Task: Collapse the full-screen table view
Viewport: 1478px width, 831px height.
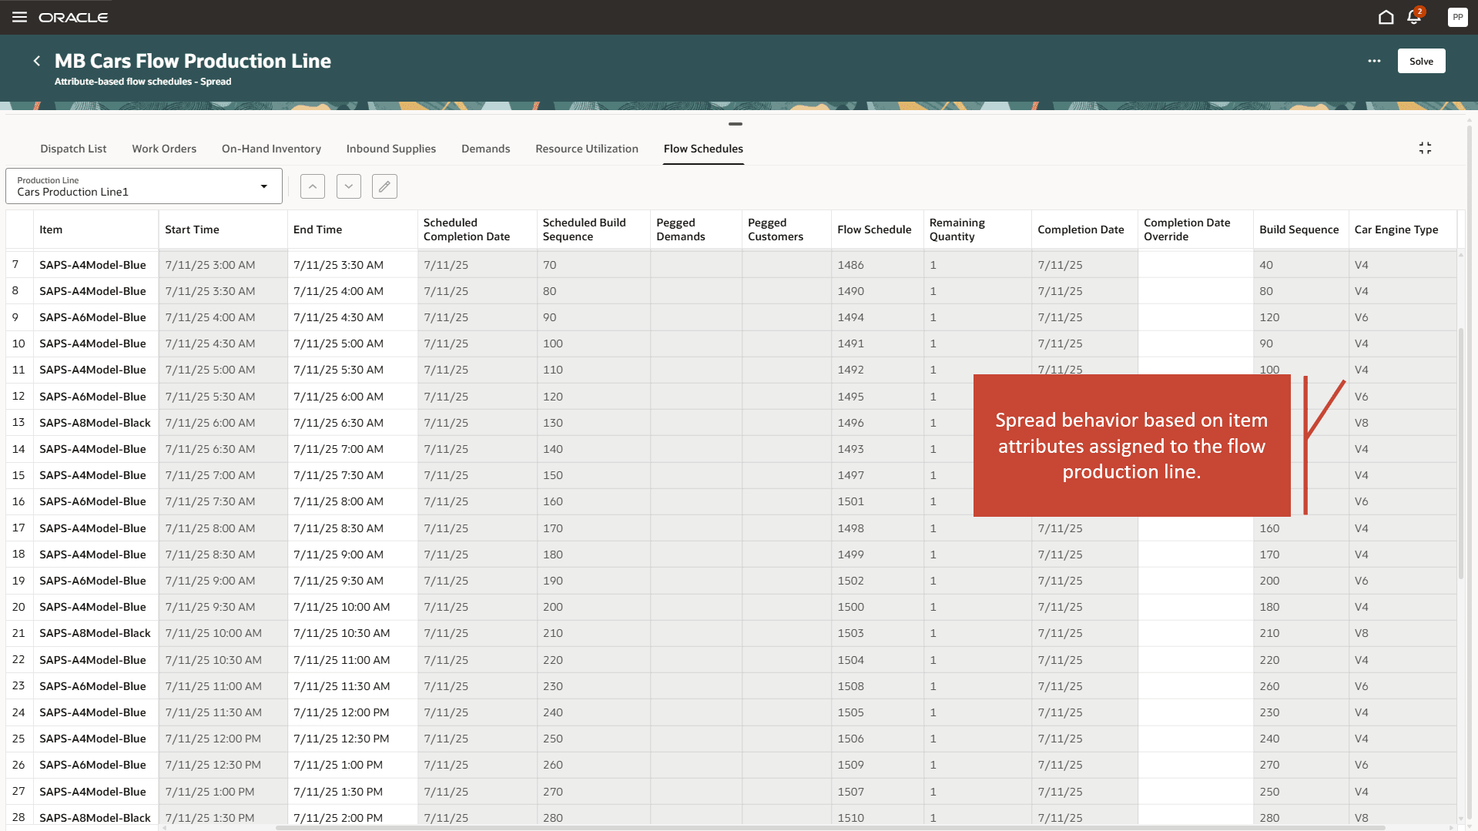Action: tap(1425, 148)
